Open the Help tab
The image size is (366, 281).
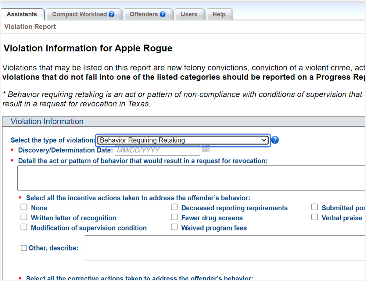tap(219, 14)
